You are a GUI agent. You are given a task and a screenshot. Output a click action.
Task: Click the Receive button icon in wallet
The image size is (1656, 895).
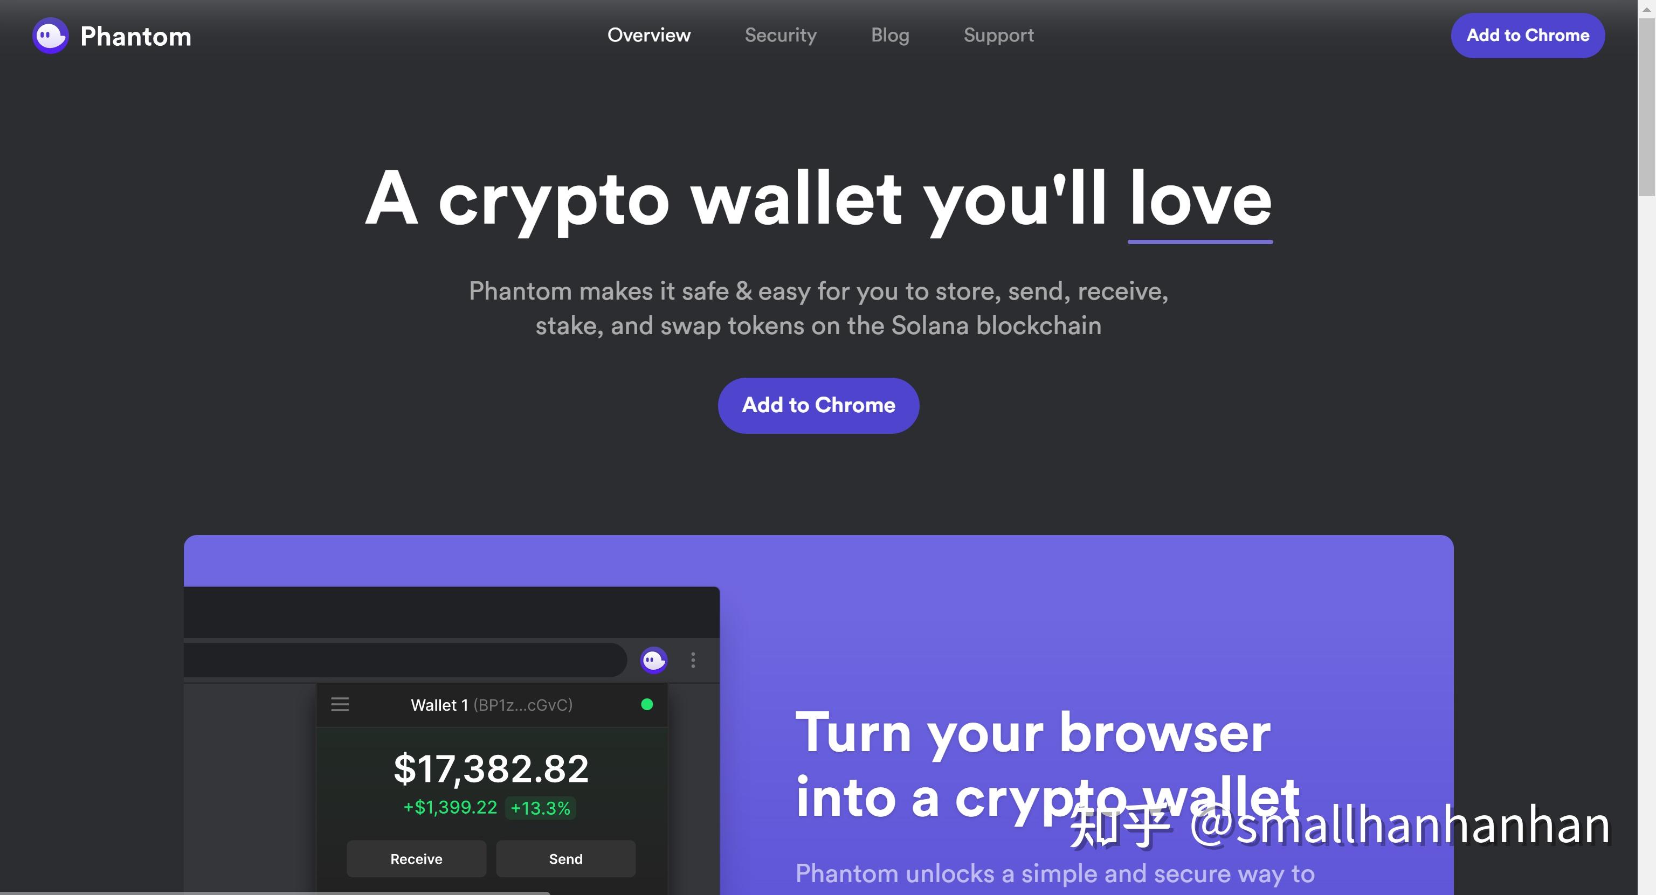tap(417, 858)
